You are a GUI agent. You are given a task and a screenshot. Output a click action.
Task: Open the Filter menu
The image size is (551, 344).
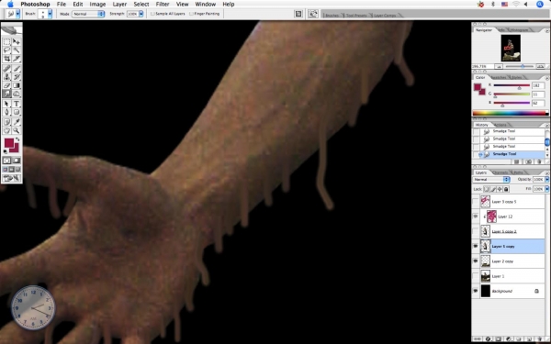point(163,5)
